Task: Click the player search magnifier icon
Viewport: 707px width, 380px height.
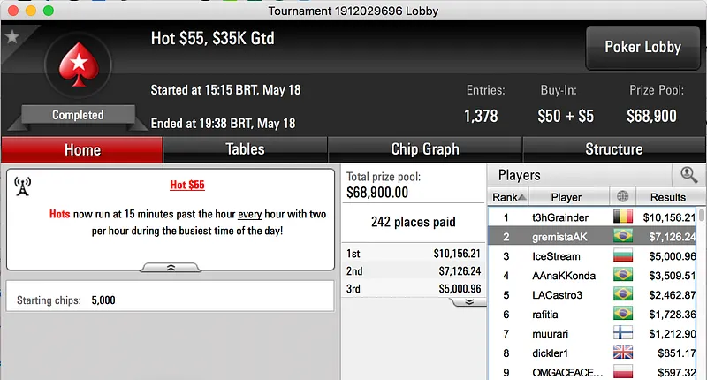Action: pyautogui.click(x=688, y=175)
